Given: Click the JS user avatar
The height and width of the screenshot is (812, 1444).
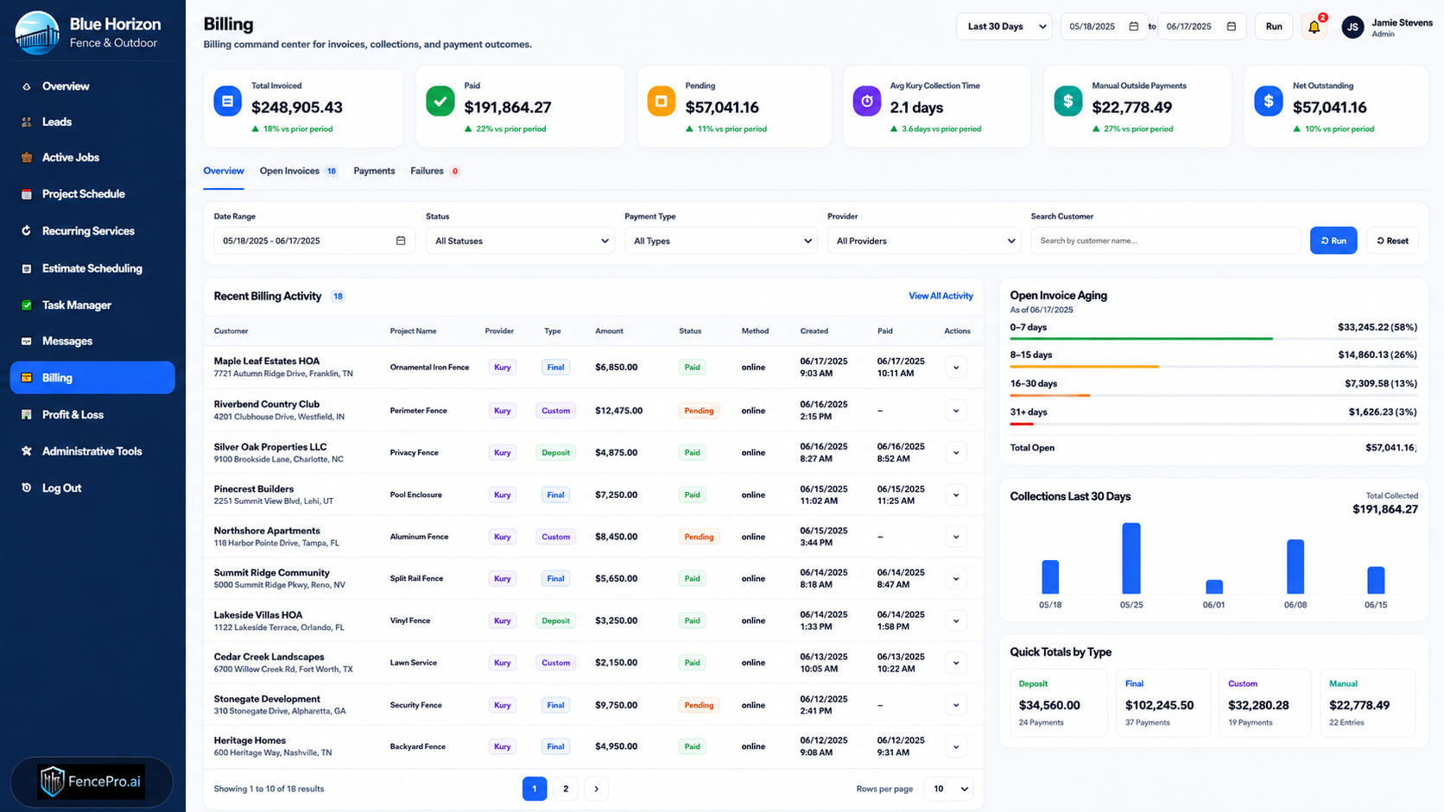Looking at the screenshot, I should (x=1352, y=27).
